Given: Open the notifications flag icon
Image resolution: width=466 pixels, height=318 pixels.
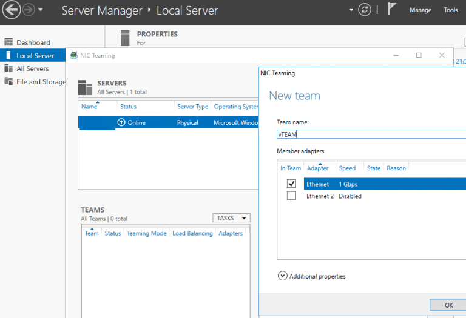Looking at the screenshot, I should tap(392, 8).
